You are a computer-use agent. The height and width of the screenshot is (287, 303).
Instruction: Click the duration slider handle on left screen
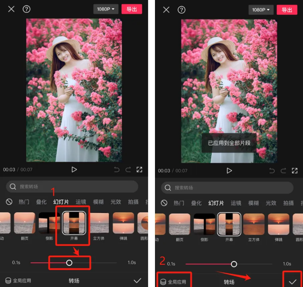[x=69, y=262]
